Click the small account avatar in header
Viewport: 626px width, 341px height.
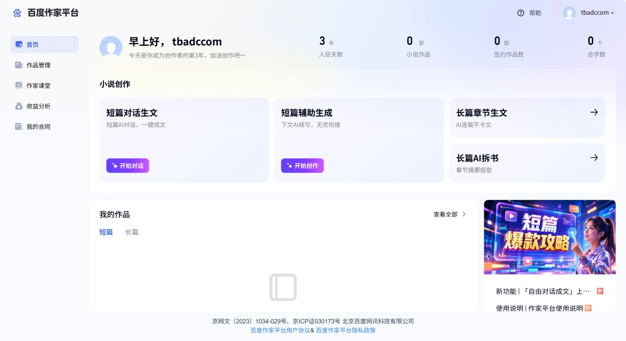569,13
